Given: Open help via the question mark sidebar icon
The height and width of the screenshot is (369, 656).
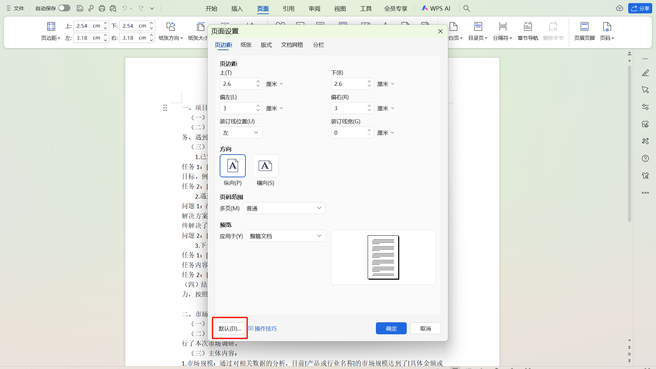Looking at the screenshot, I should pyautogui.click(x=645, y=158).
